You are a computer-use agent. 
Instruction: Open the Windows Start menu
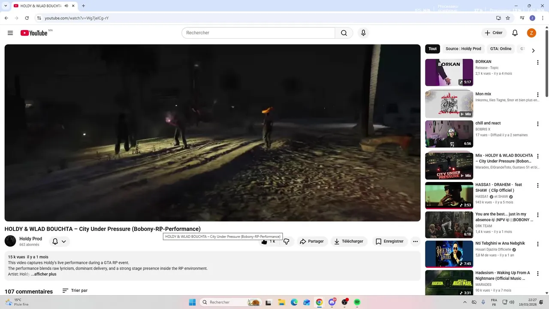192,302
